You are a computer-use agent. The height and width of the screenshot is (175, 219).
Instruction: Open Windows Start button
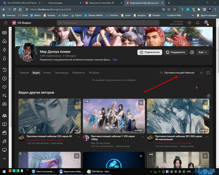coord(4,171)
